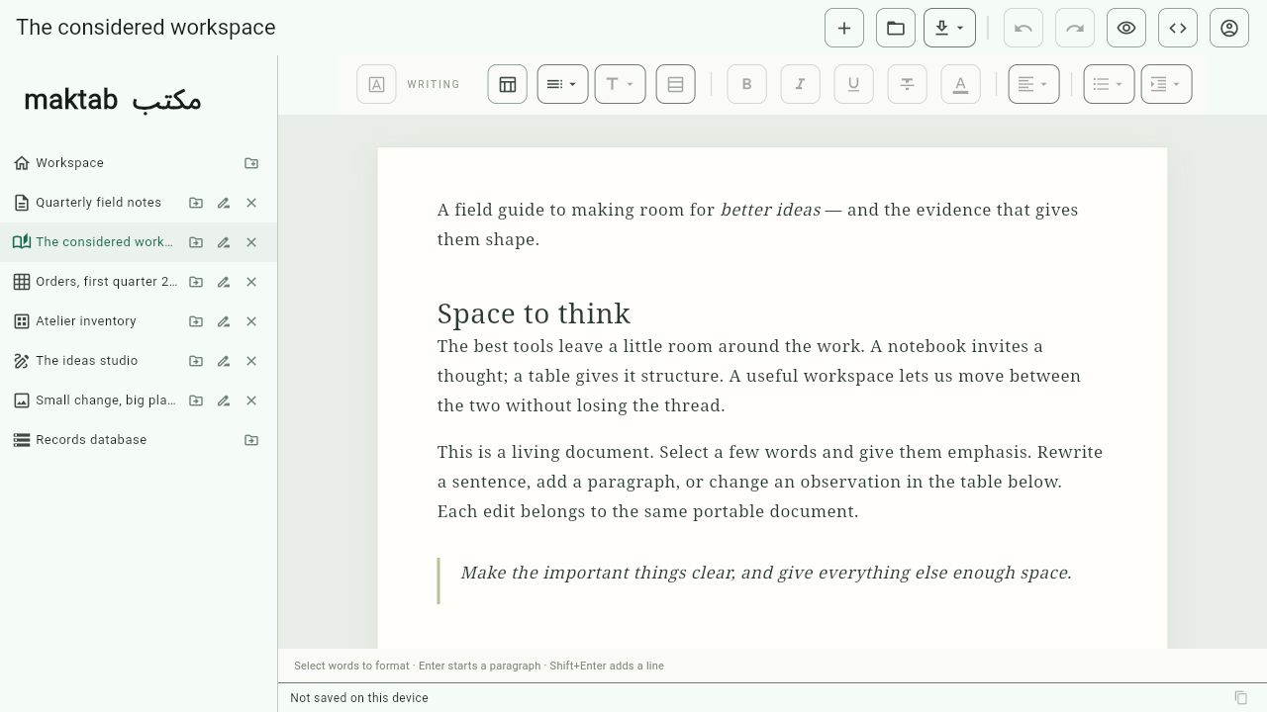Click the italic blockquote text

[766, 573]
